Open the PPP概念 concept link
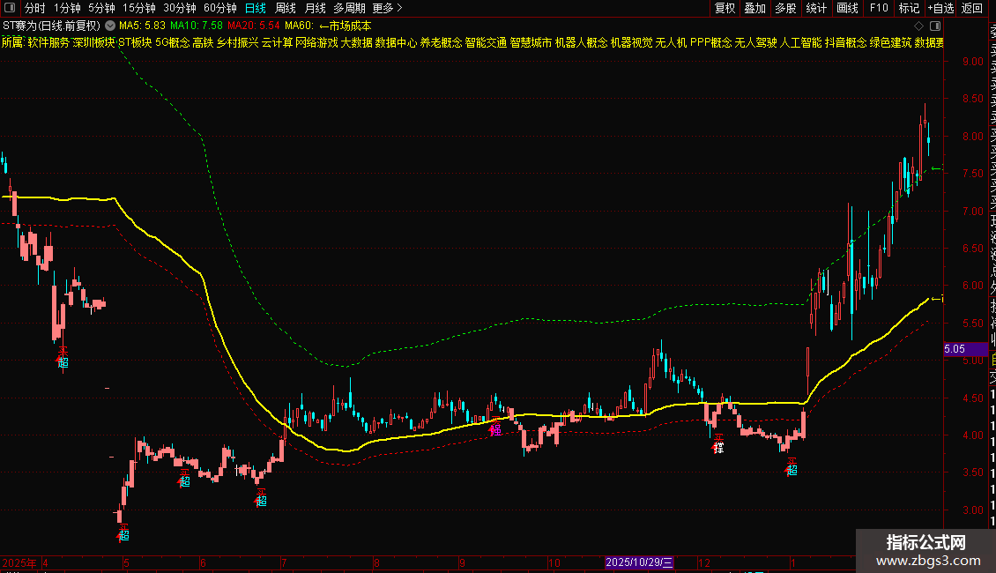The width and height of the screenshot is (996, 573). [x=710, y=42]
